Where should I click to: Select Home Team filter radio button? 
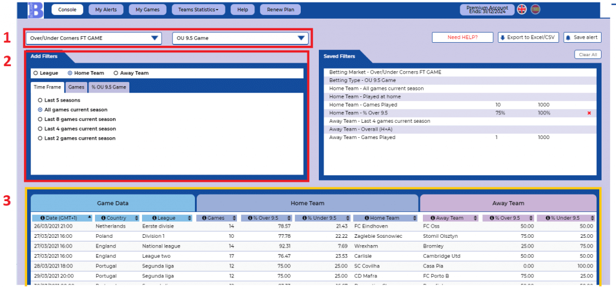pos(70,73)
